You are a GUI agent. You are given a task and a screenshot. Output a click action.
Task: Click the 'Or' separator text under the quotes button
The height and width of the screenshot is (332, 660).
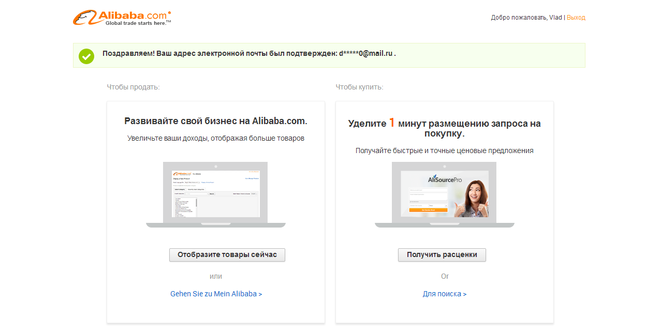tap(445, 277)
